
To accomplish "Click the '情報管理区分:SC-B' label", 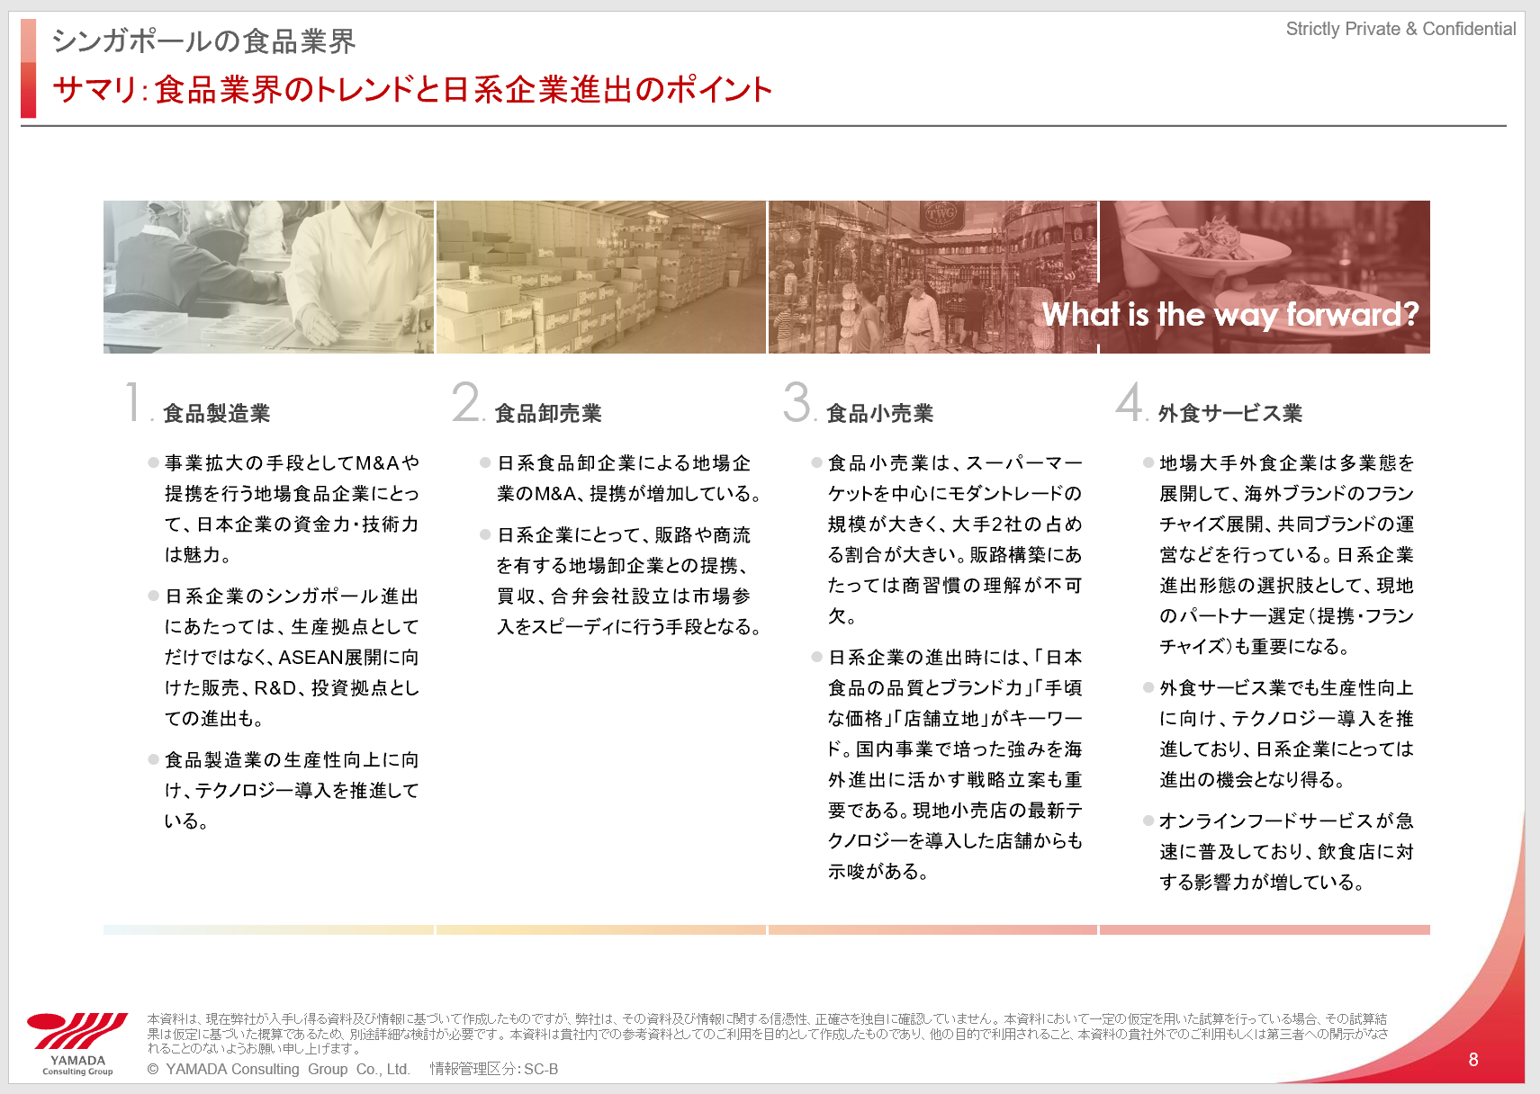I will point(494,1069).
